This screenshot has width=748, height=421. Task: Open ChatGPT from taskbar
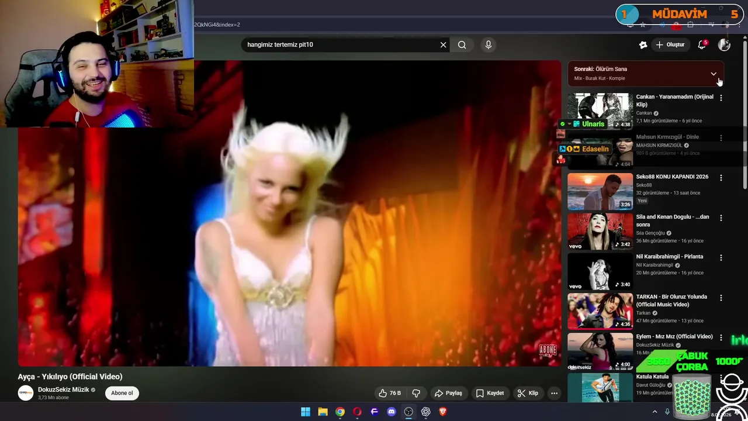426,412
